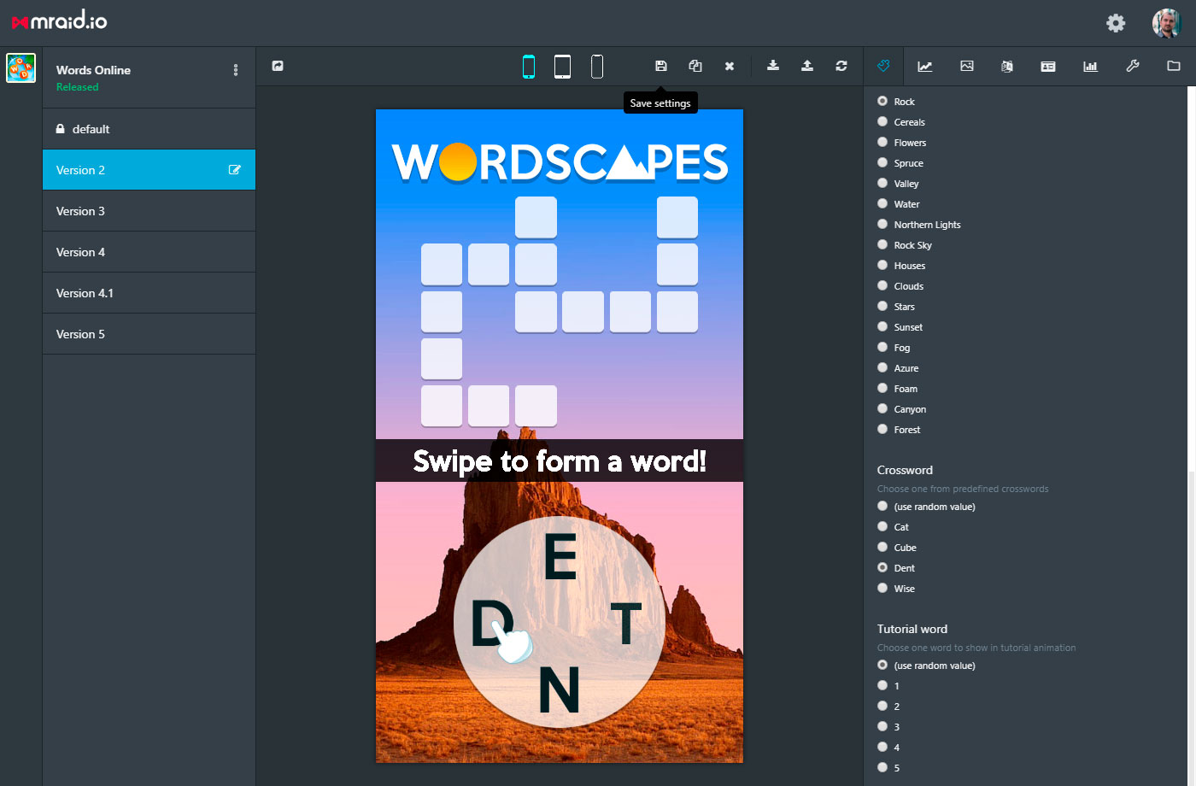Choose random value for Crossword
1196x786 pixels.
882,506
